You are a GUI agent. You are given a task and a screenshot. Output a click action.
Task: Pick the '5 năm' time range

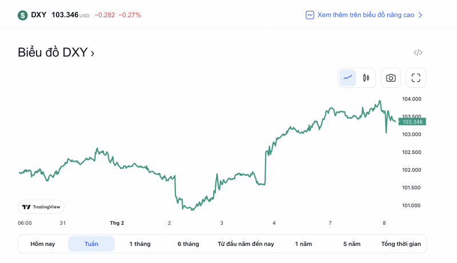pos(352,244)
